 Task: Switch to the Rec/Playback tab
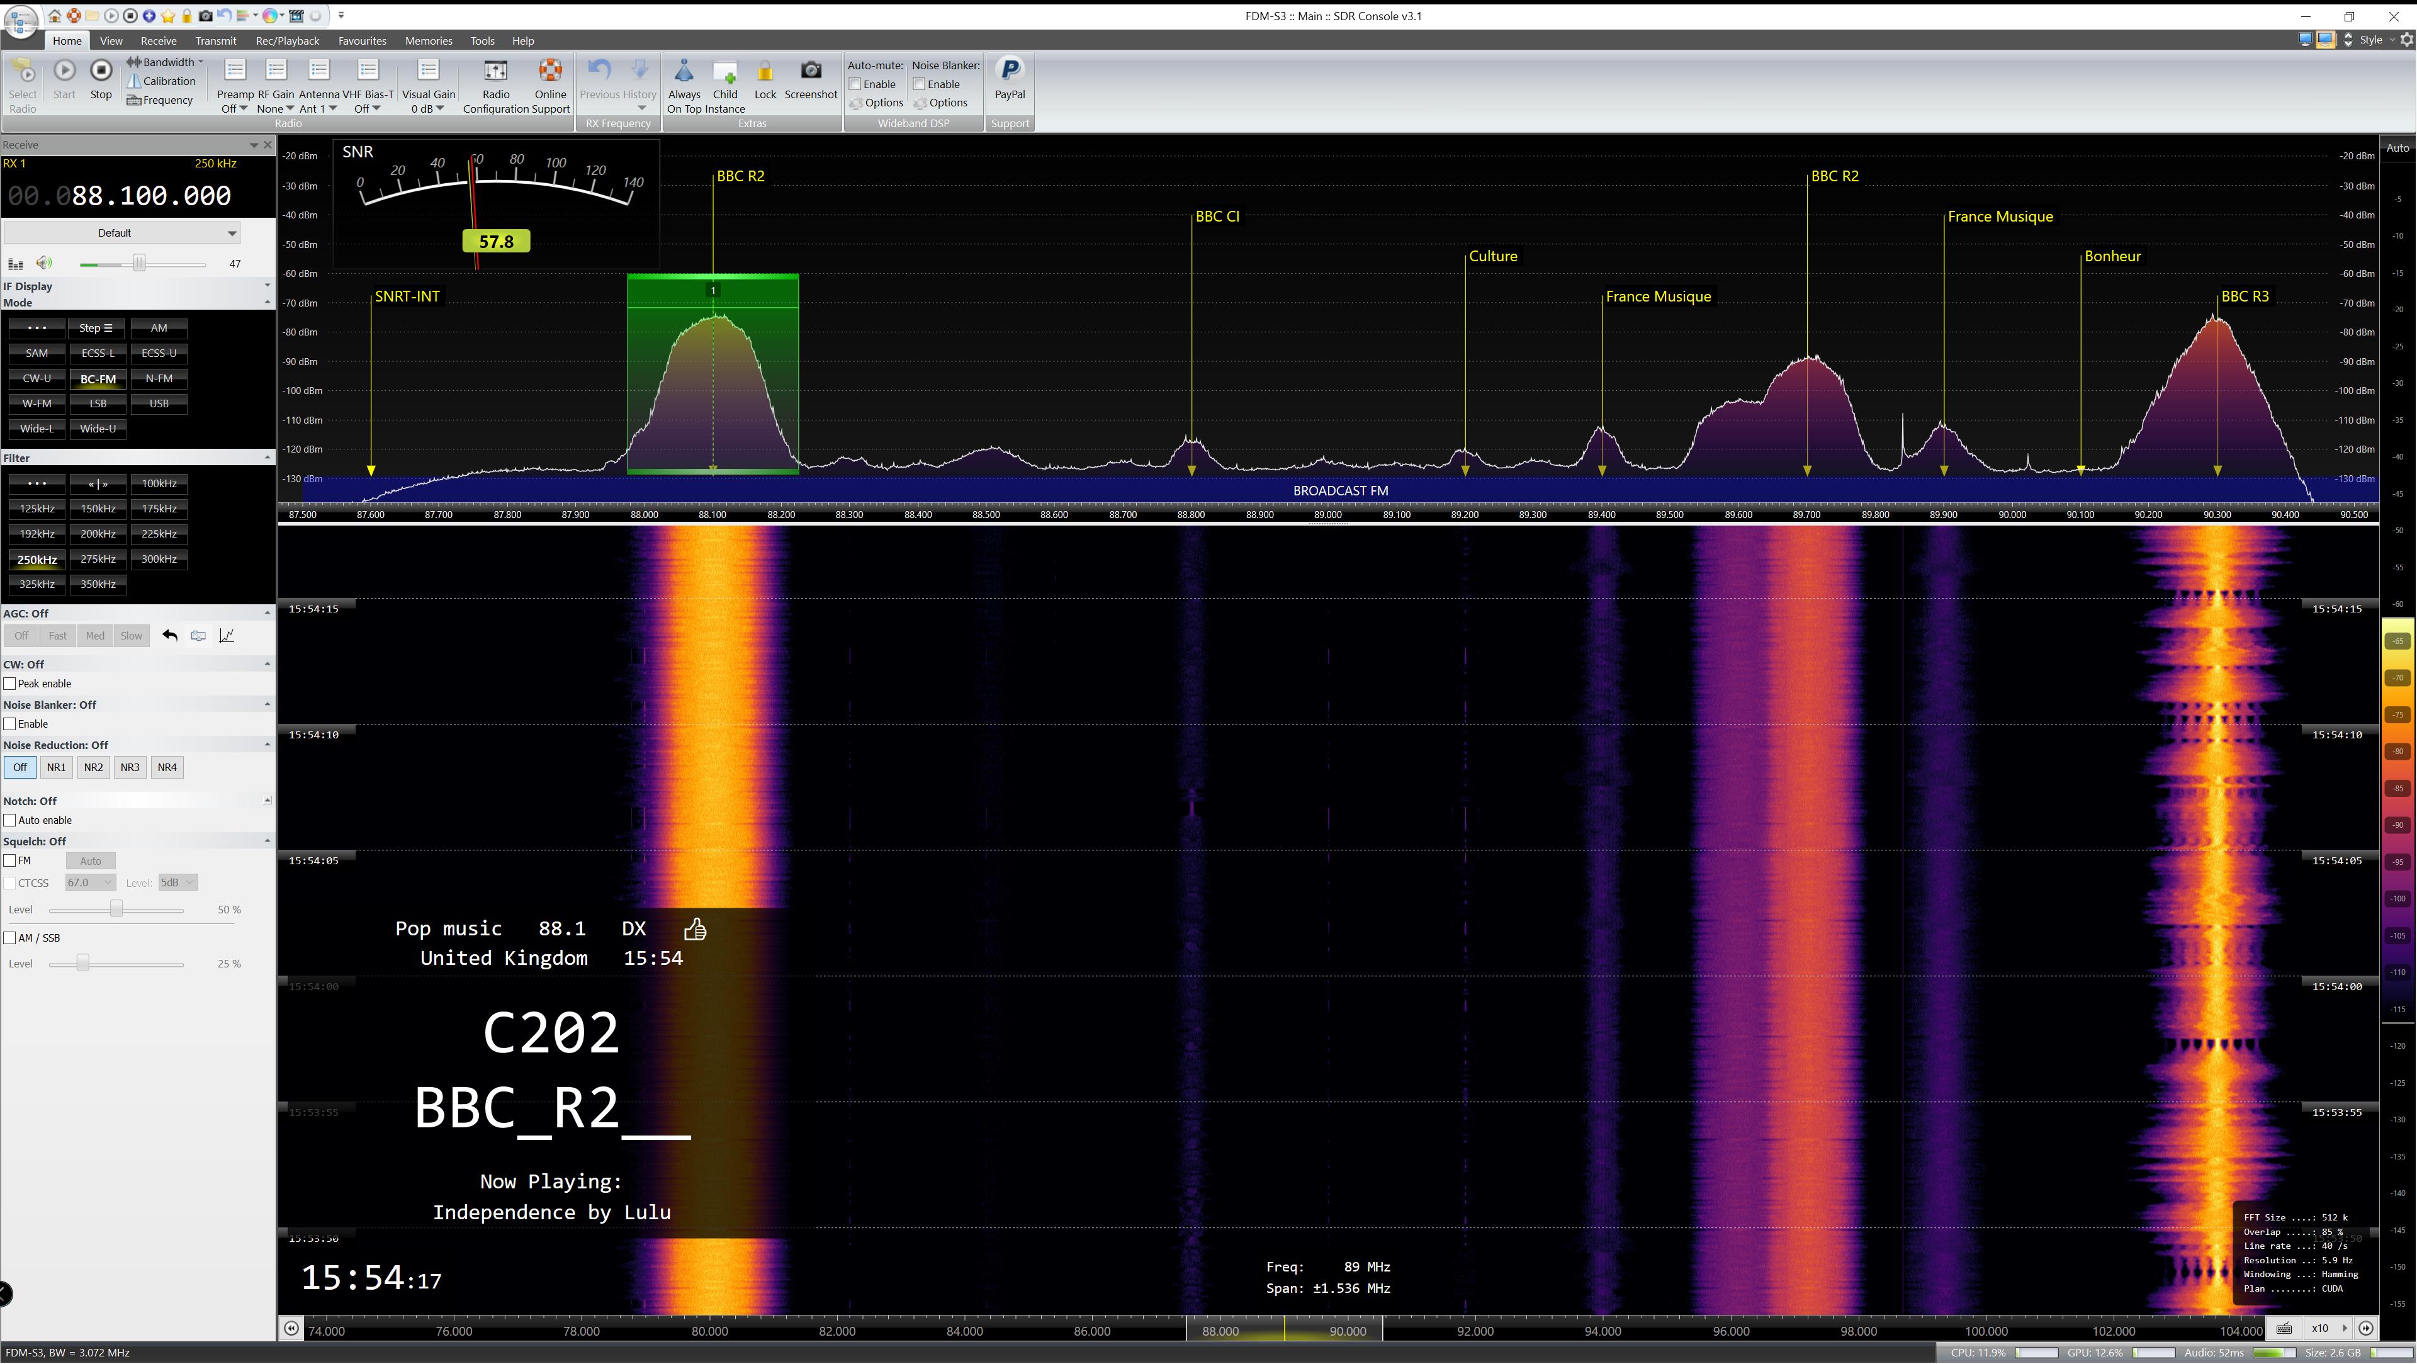pos(287,40)
